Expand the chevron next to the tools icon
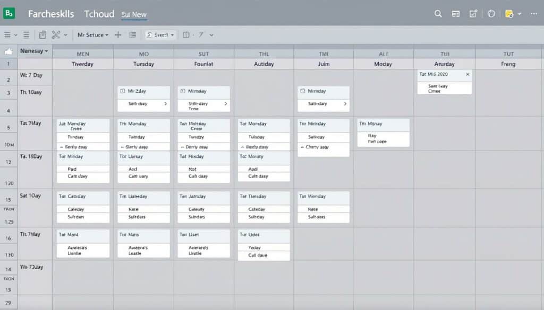Image resolution: width=544 pixels, height=310 pixels. pyautogui.click(x=65, y=35)
